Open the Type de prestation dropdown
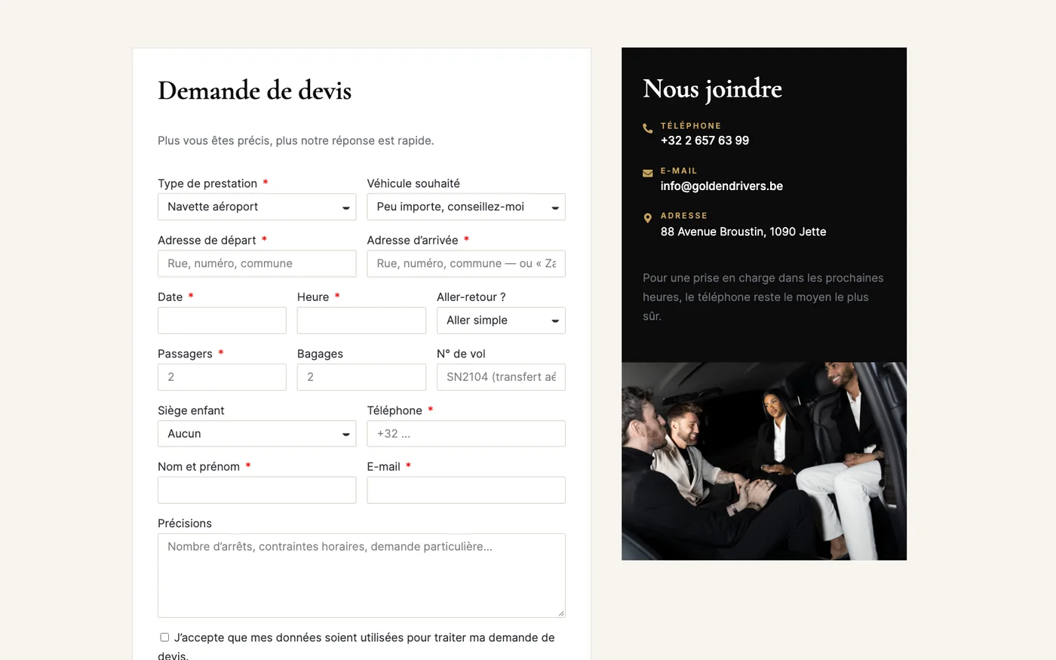Image resolution: width=1056 pixels, height=660 pixels. [256, 207]
